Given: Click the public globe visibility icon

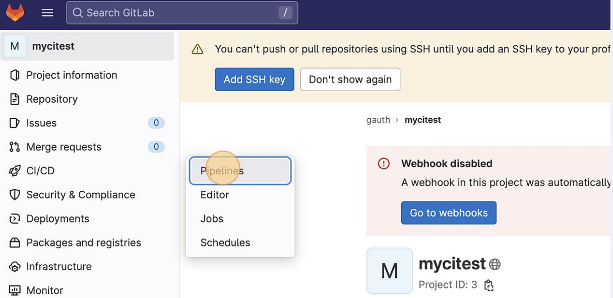Looking at the screenshot, I should 495,264.
